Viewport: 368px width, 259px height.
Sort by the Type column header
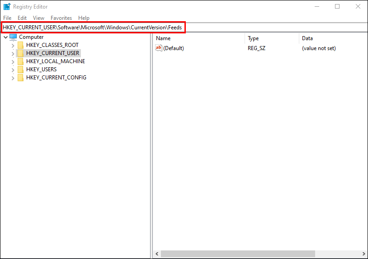(x=272, y=38)
